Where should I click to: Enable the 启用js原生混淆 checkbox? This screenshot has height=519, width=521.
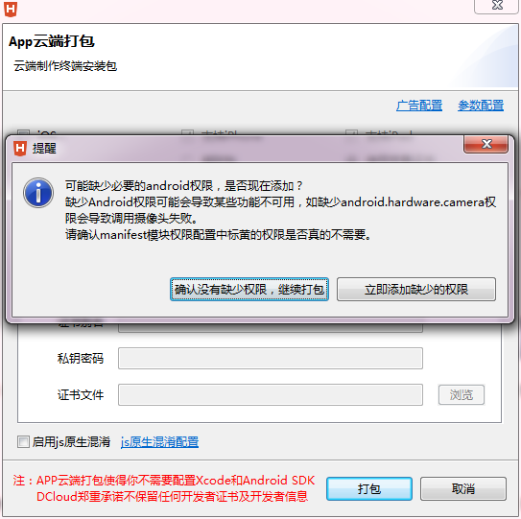point(23,442)
